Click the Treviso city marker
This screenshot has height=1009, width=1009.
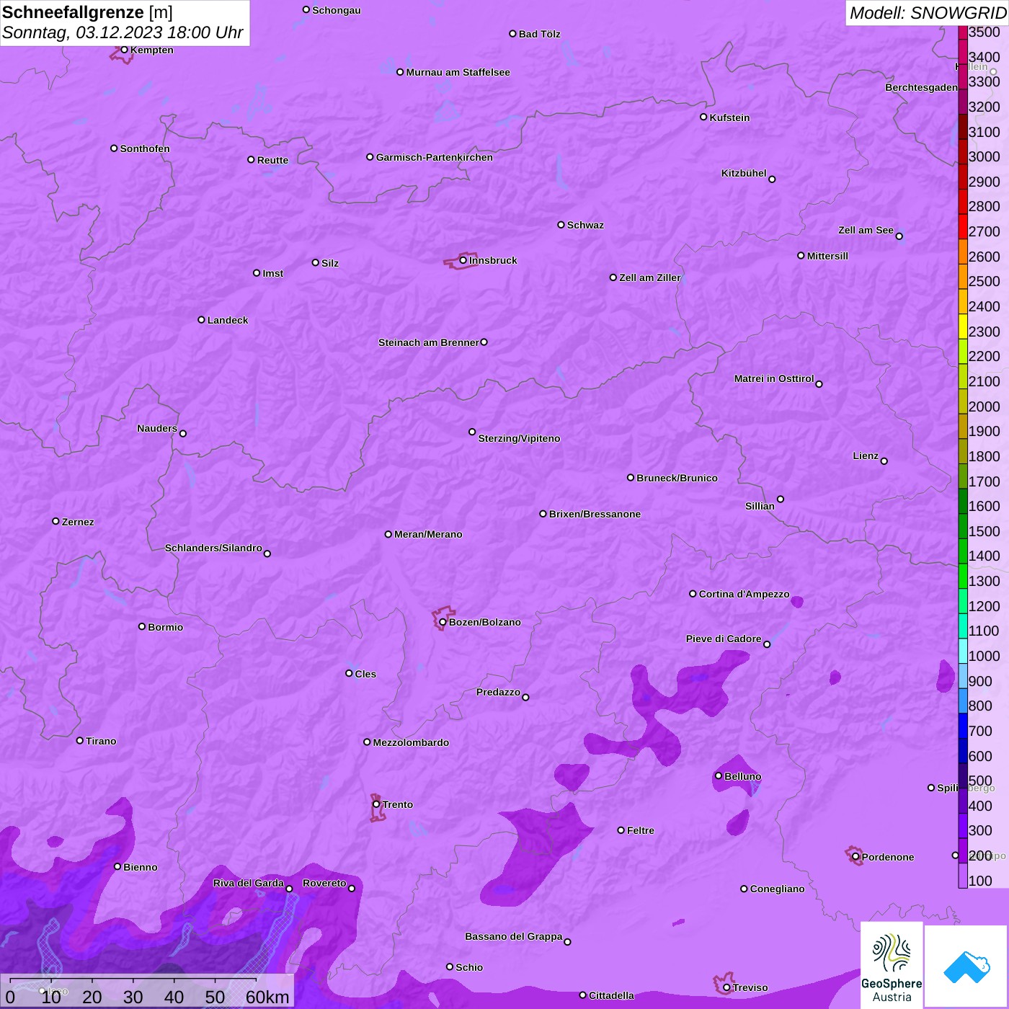(726, 987)
